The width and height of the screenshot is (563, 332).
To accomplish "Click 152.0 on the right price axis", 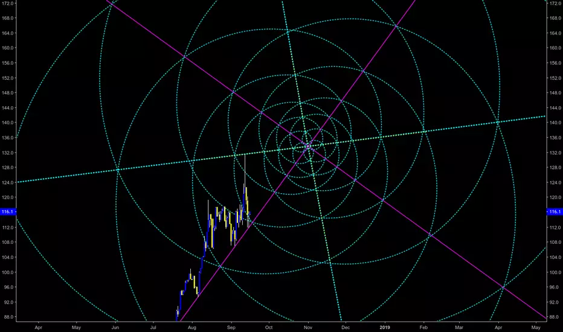I will click(x=555, y=78).
